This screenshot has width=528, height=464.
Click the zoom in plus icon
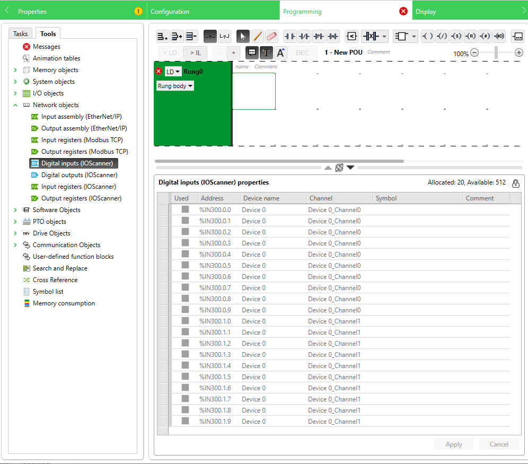pos(519,52)
